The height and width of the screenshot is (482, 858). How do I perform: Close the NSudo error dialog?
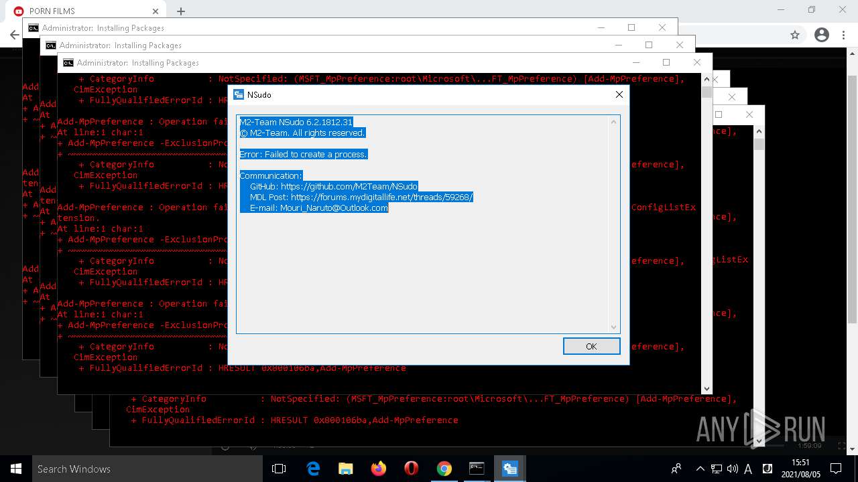619,94
